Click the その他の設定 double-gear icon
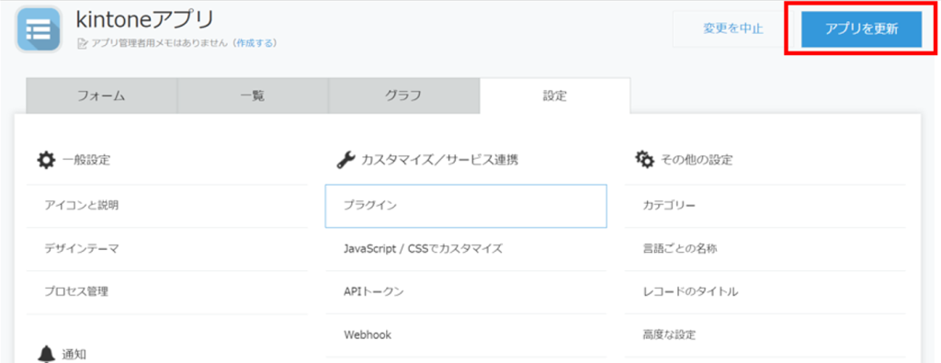 [x=644, y=160]
